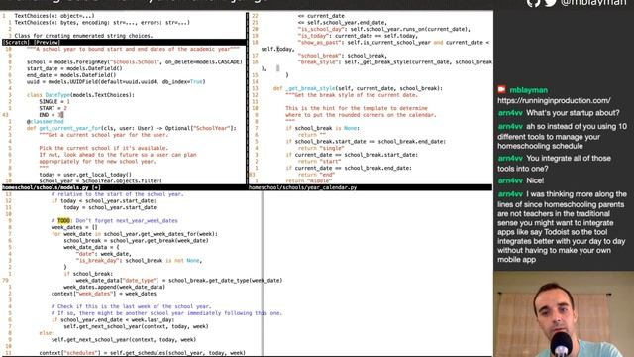Click the webcam video thumbnail
This screenshot has height=357, width=634.
point(564,314)
